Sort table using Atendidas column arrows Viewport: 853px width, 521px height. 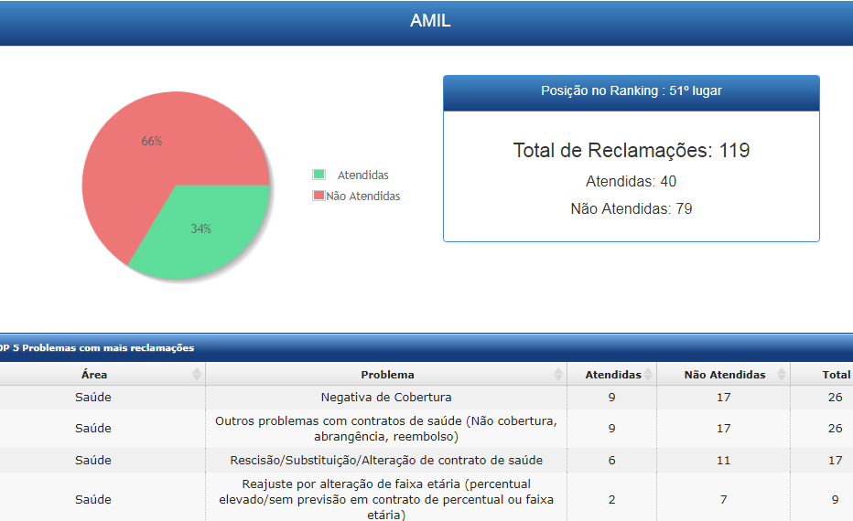tap(648, 375)
